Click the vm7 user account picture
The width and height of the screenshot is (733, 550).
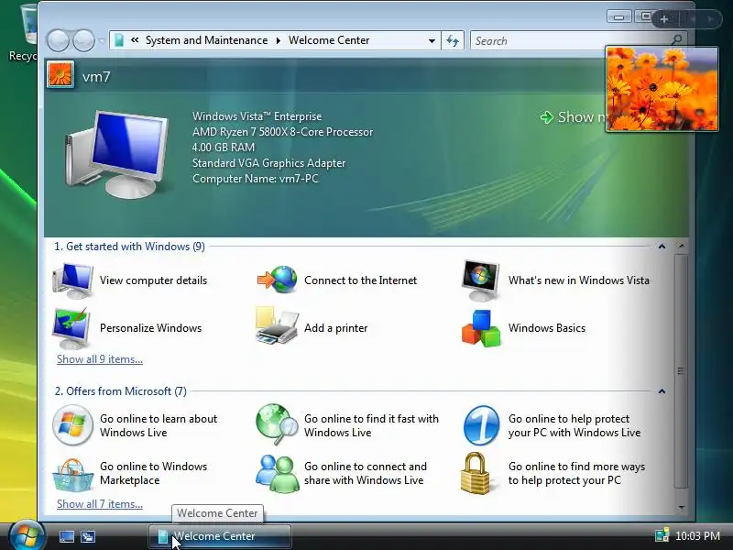click(x=60, y=75)
